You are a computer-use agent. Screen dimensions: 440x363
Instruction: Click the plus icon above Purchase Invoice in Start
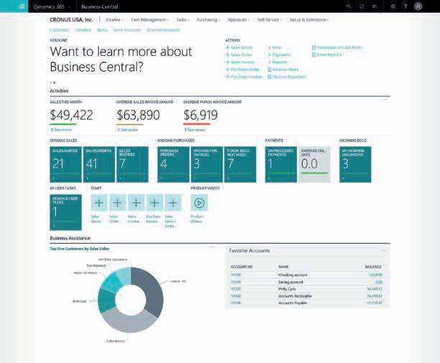tap(154, 203)
